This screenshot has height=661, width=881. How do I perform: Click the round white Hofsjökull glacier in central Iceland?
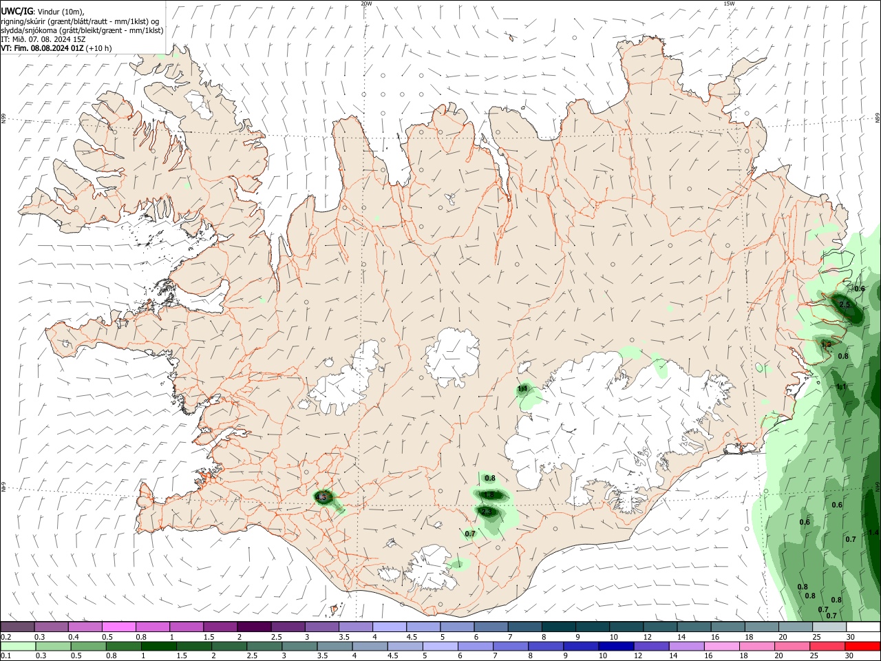coord(452,355)
